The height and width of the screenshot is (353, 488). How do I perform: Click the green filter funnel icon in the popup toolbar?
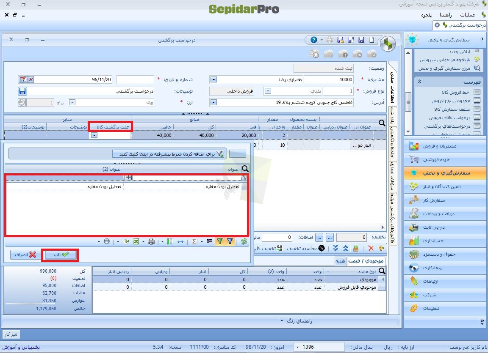pos(220,241)
